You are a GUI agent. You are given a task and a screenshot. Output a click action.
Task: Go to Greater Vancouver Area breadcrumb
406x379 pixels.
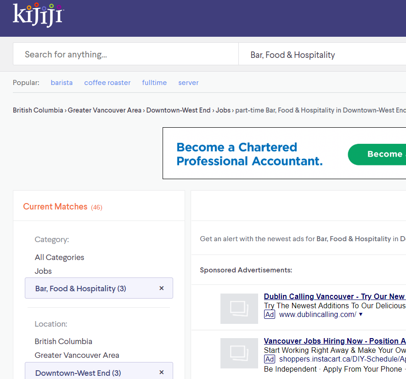105,110
